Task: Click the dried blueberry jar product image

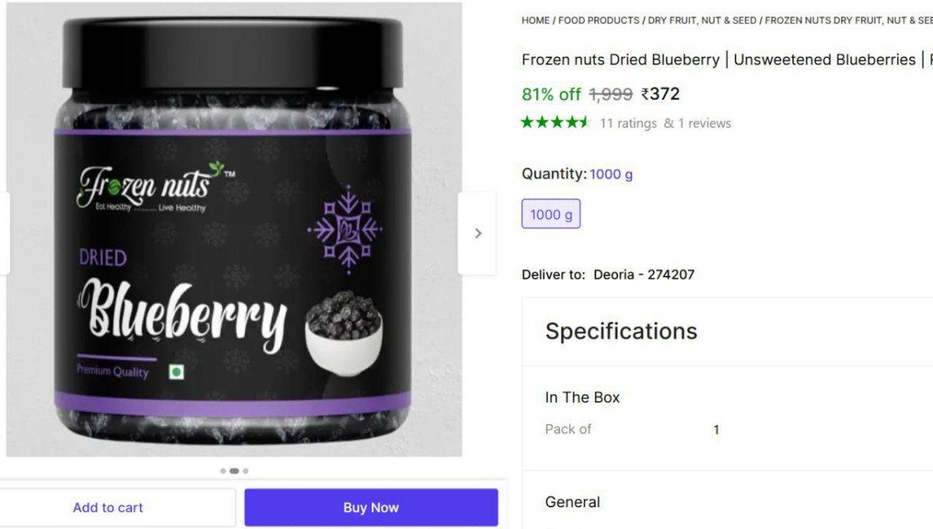Action: pos(234,229)
